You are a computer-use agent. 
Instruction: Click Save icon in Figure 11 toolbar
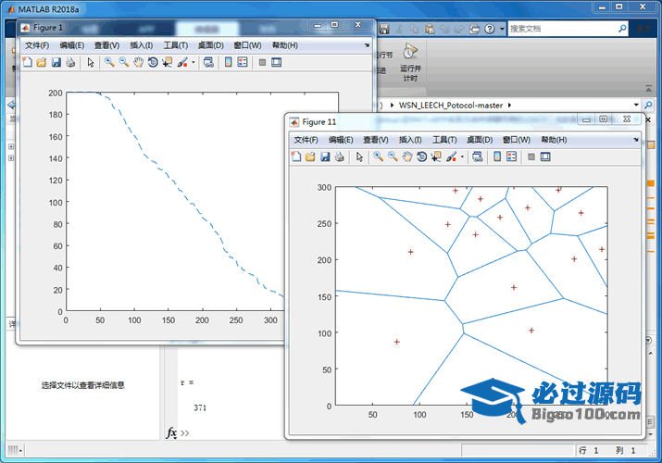tap(325, 157)
